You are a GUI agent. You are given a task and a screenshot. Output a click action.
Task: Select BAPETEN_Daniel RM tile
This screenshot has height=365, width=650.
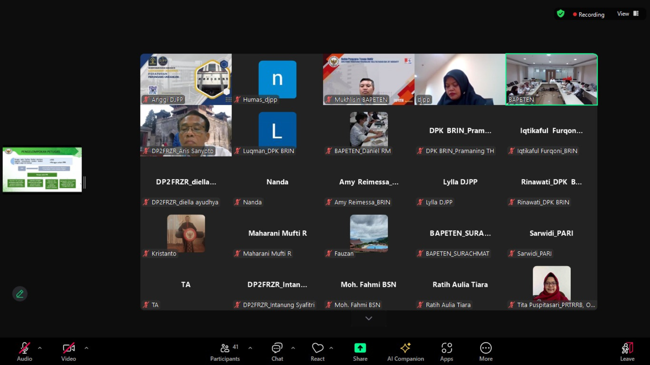pos(369,130)
